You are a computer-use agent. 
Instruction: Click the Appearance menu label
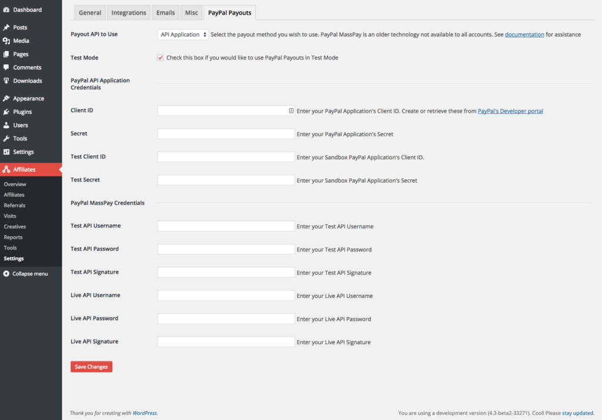point(28,98)
